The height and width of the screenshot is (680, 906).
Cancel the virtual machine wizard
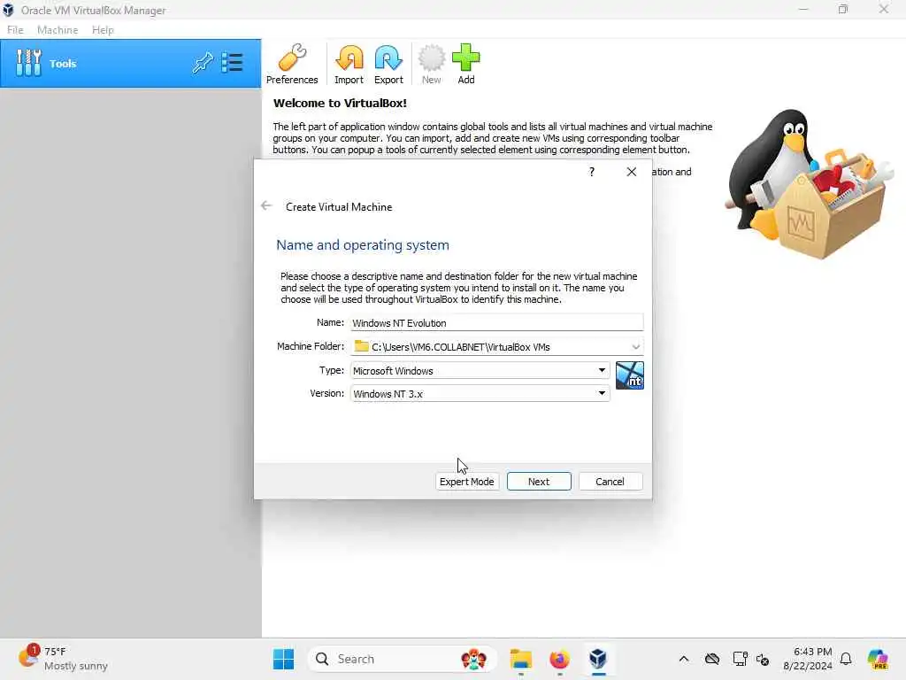click(610, 482)
